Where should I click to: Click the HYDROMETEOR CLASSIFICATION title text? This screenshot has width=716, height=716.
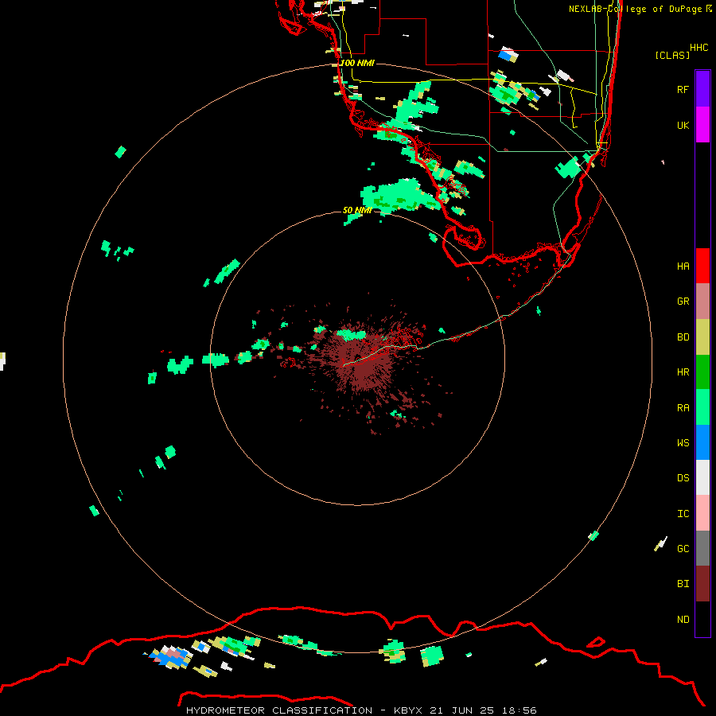[279, 710]
